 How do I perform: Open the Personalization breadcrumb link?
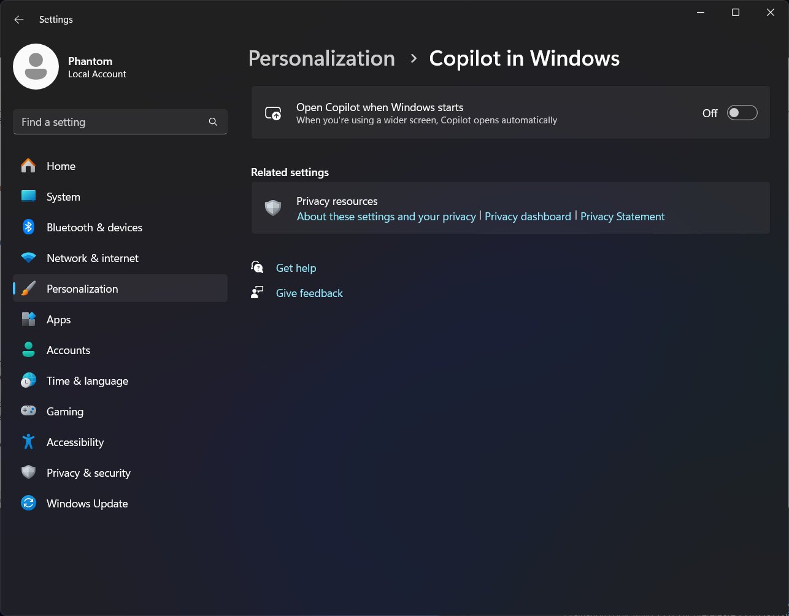321,58
